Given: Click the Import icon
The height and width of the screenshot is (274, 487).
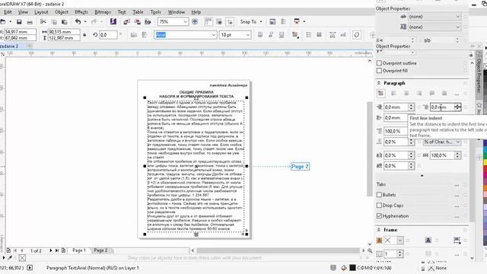Looking at the screenshot, I should pos(127,22).
